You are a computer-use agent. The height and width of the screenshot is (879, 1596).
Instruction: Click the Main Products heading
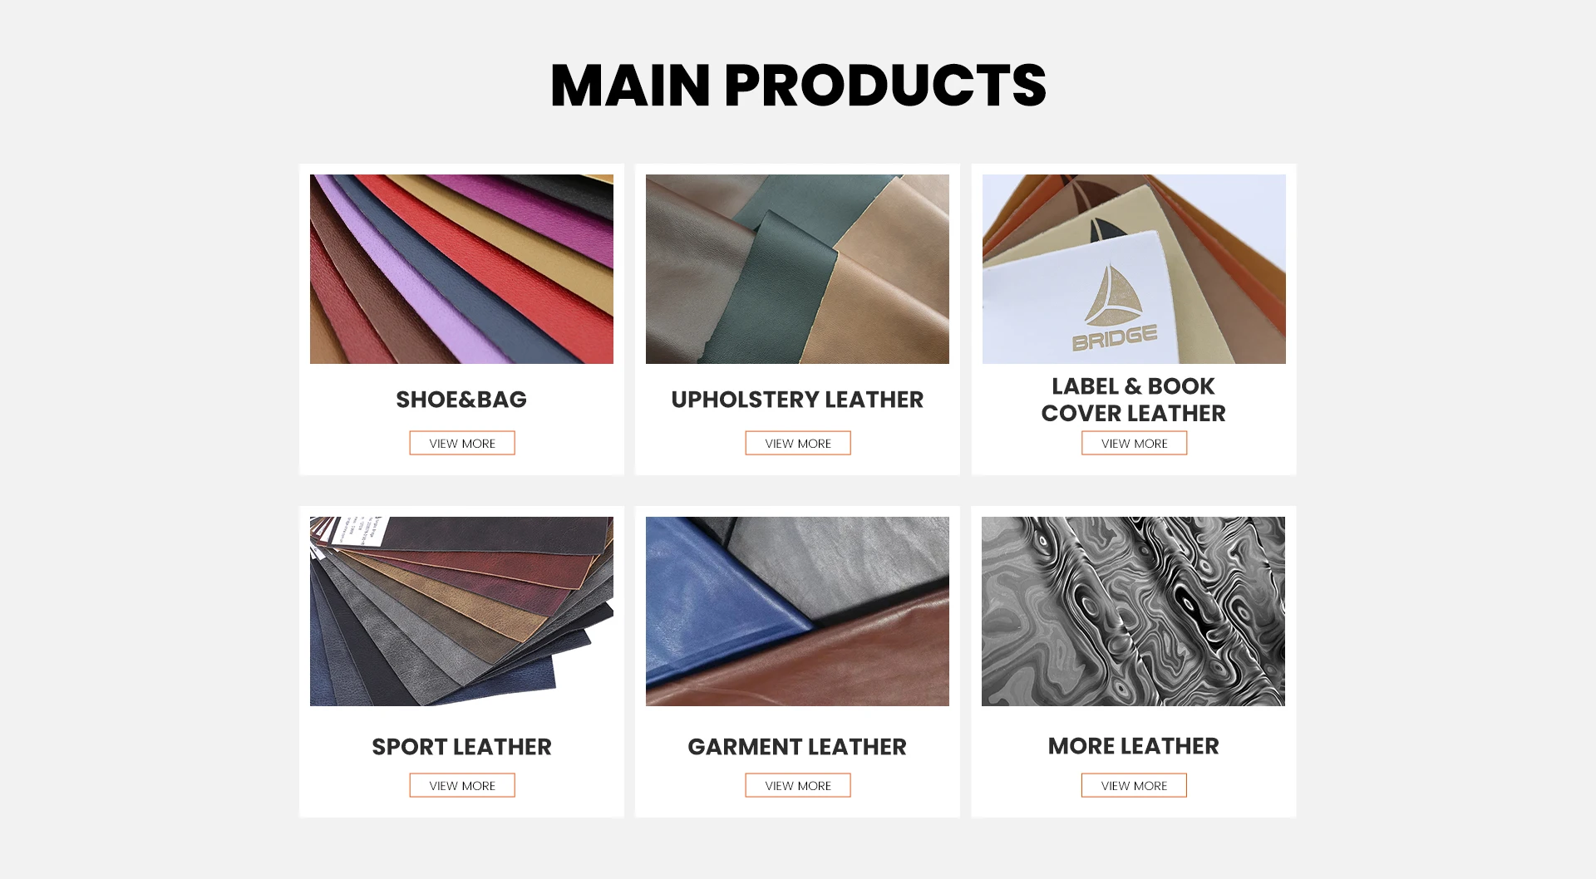(798, 85)
